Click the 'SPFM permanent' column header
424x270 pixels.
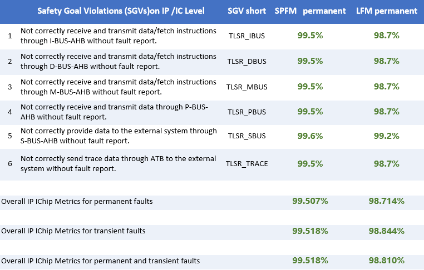[x=310, y=11]
